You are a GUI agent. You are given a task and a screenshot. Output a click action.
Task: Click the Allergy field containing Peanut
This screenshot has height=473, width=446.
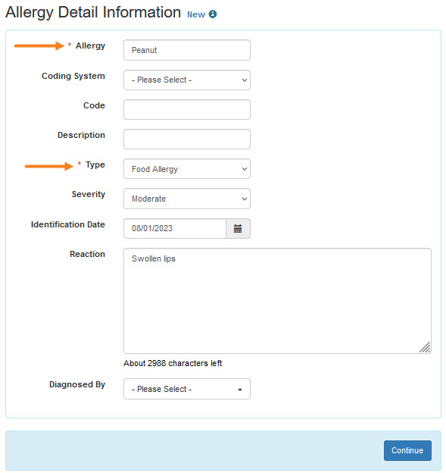pos(187,50)
